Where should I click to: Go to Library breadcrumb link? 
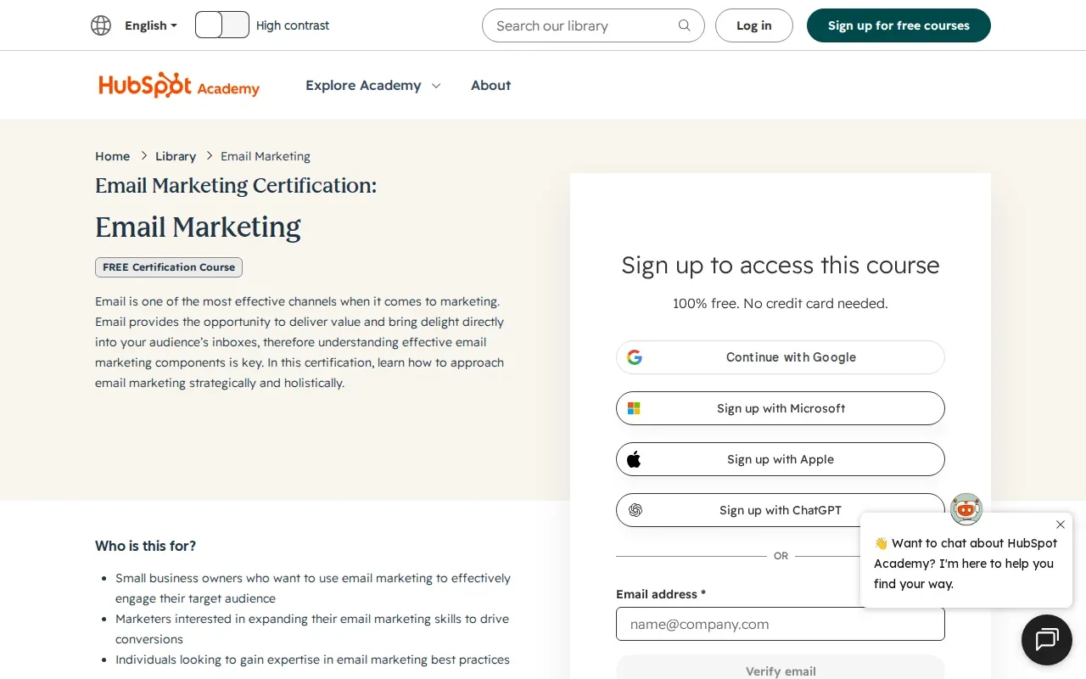pos(176,156)
